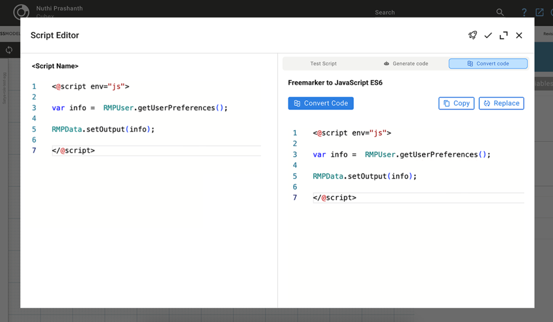Click line number 1 in right editor
The width and height of the screenshot is (553, 322).
(295, 133)
